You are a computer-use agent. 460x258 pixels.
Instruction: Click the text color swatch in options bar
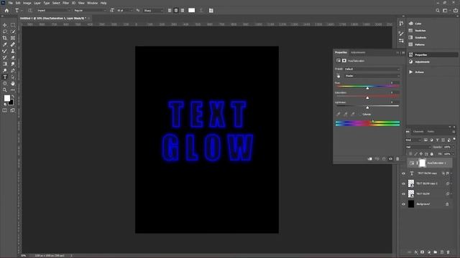click(x=192, y=11)
